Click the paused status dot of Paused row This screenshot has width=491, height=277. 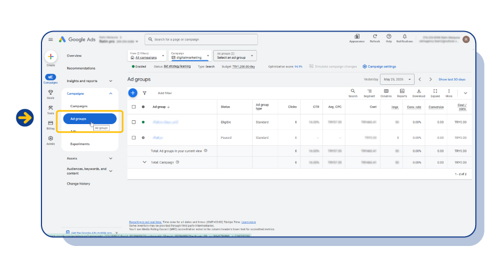click(x=143, y=137)
